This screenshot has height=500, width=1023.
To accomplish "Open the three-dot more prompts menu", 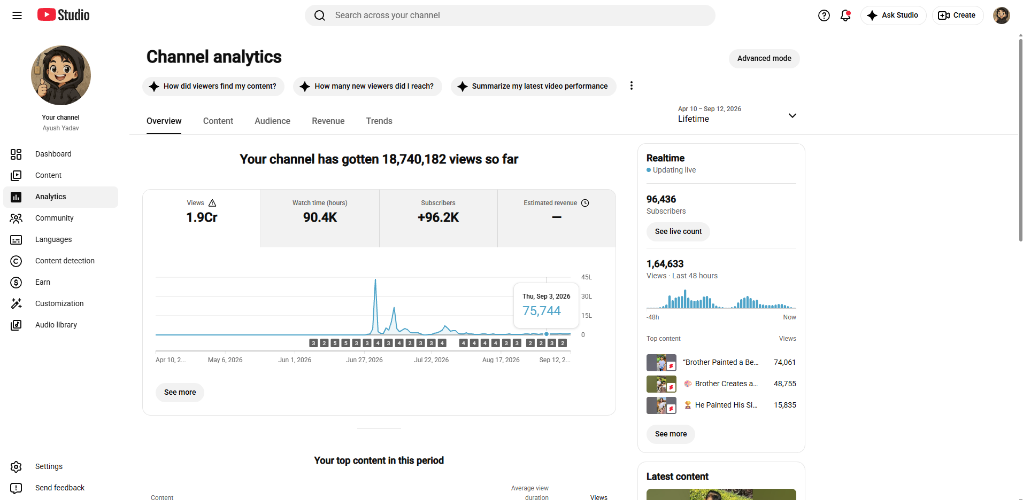I will [632, 86].
